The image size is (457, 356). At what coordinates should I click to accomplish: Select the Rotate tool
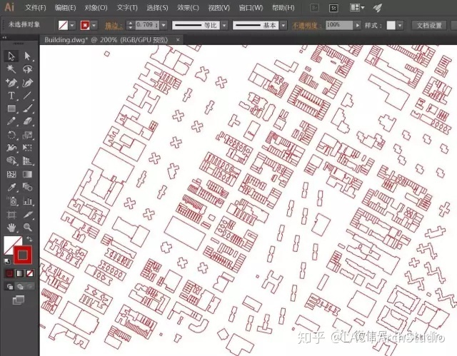tap(11, 135)
